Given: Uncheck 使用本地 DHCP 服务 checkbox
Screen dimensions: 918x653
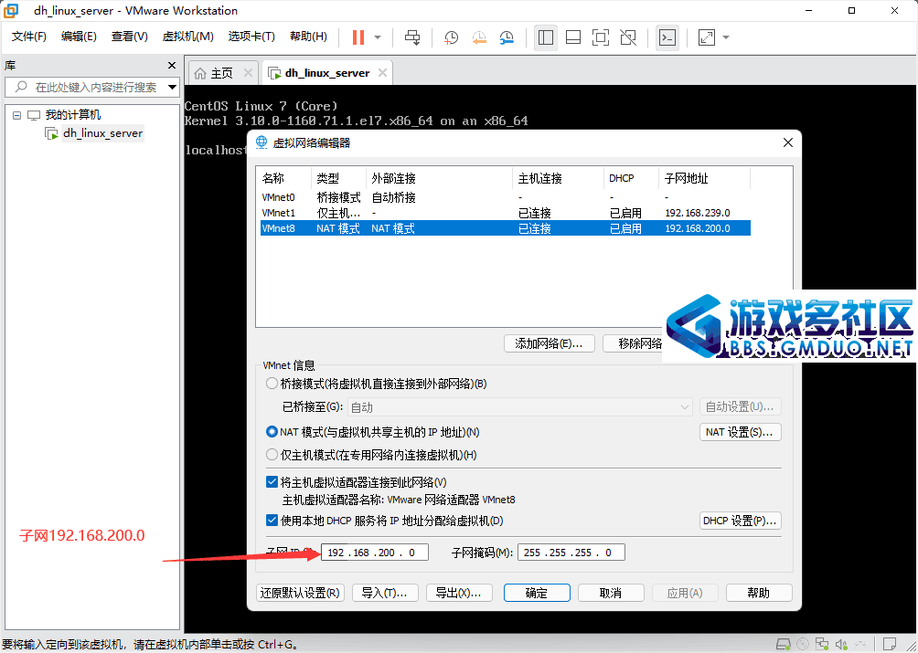Looking at the screenshot, I should click(272, 521).
